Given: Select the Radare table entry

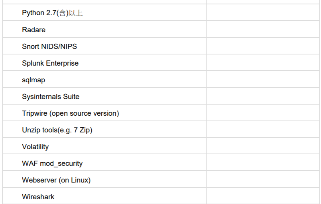Looking at the screenshot, I should pos(34,29).
